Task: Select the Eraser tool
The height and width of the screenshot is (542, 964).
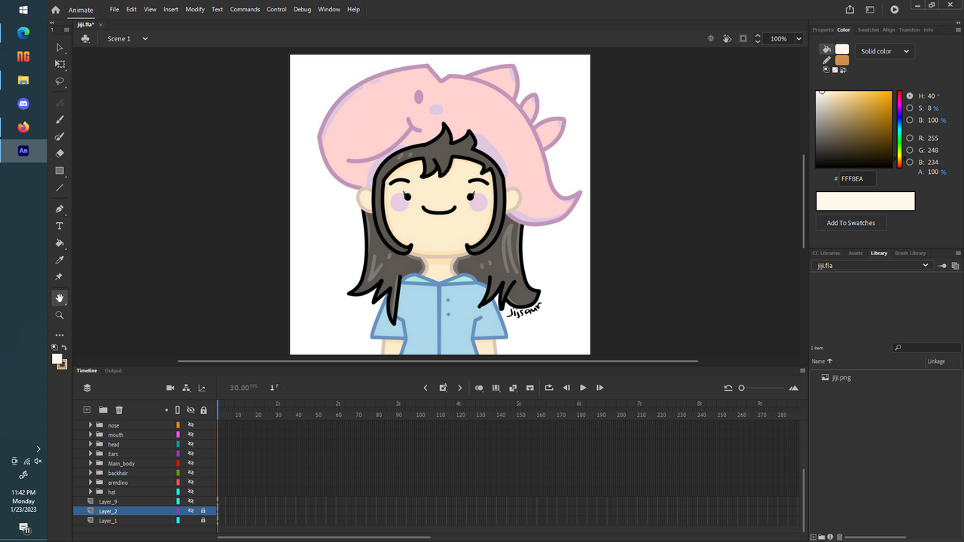Action: [60, 154]
